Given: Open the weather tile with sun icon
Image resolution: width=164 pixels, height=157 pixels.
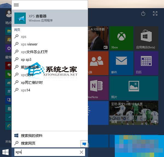Looking at the screenshot, I should [x=98, y=113].
